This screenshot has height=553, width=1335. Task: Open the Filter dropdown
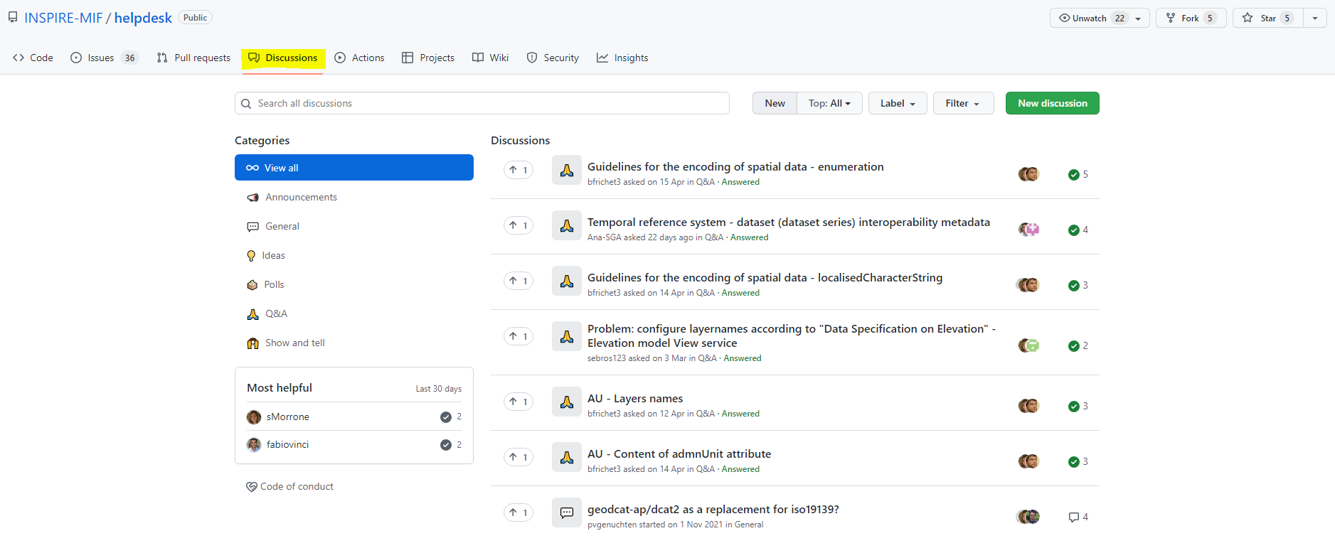tap(963, 103)
